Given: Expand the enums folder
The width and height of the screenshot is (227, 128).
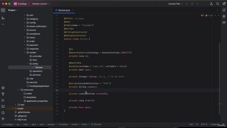Looking at the screenshot, I should click(24, 30).
